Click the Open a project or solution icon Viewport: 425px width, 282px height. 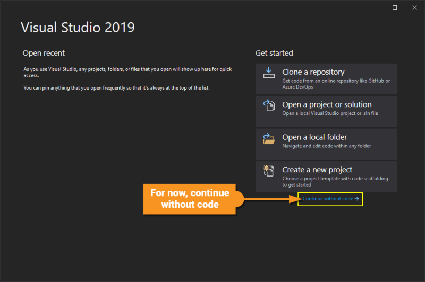pos(269,105)
